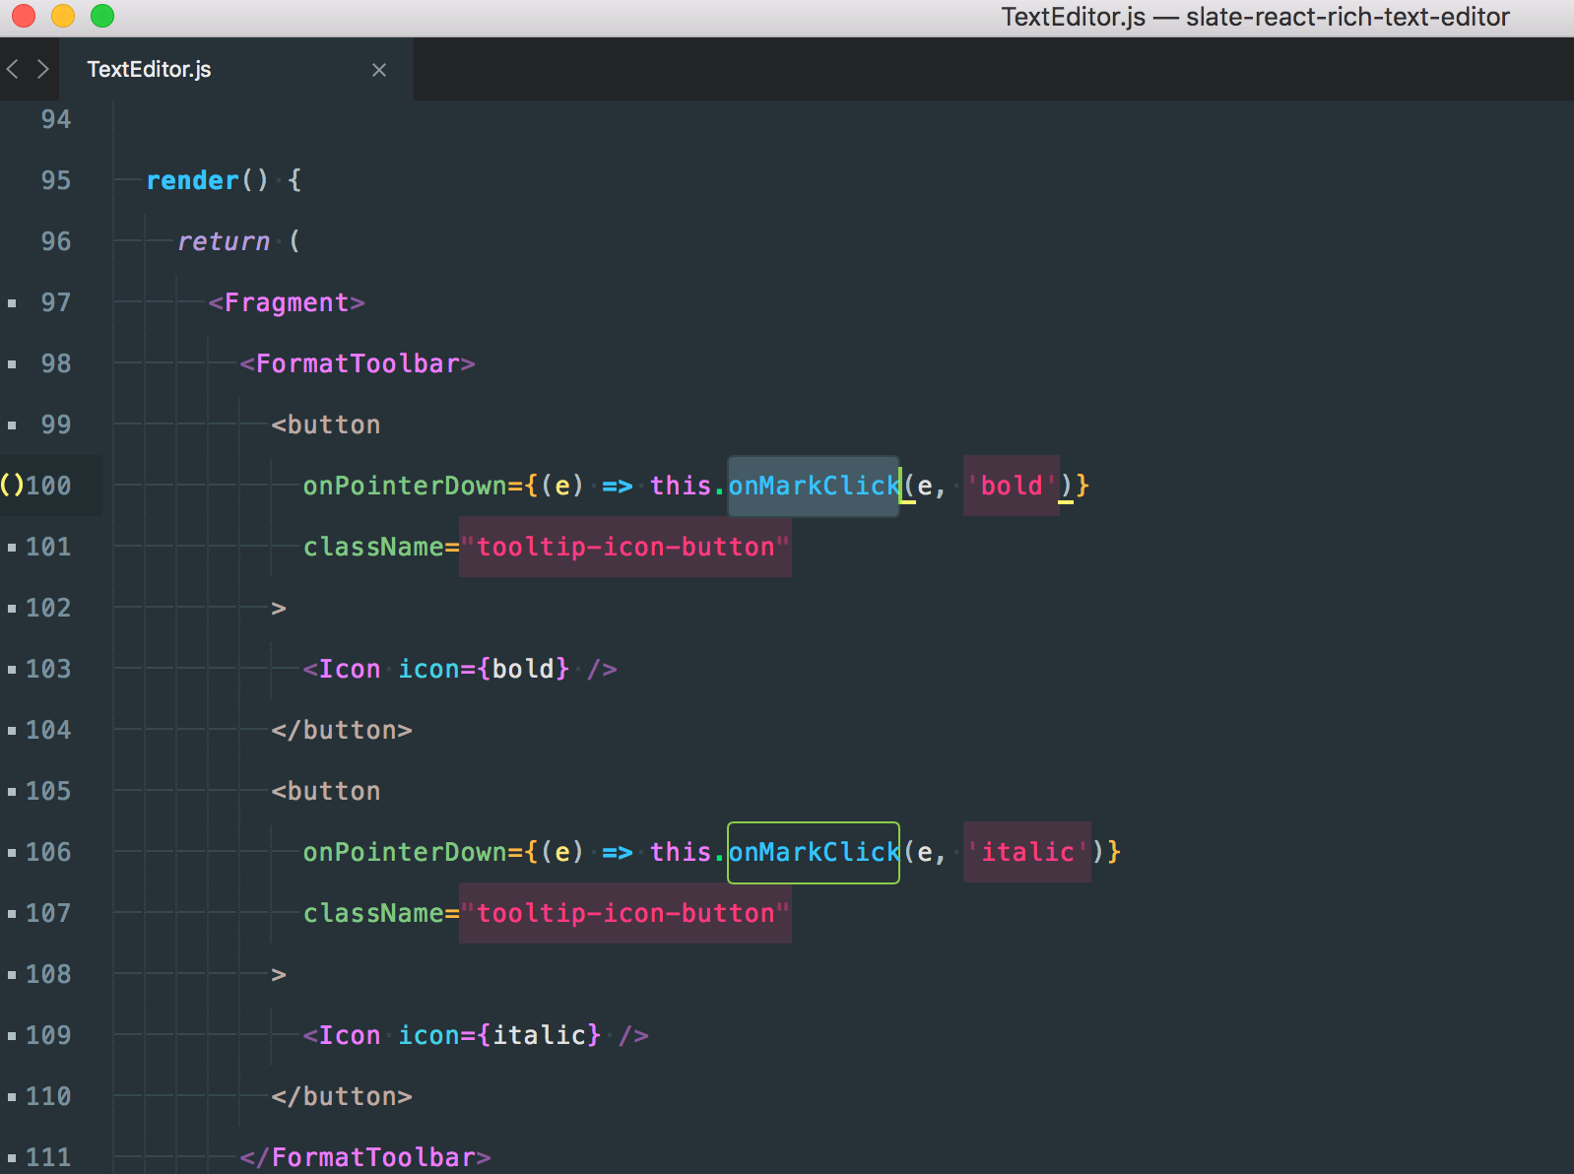
Task: Click the this keyword on line 106
Action: tap(681, 852)
